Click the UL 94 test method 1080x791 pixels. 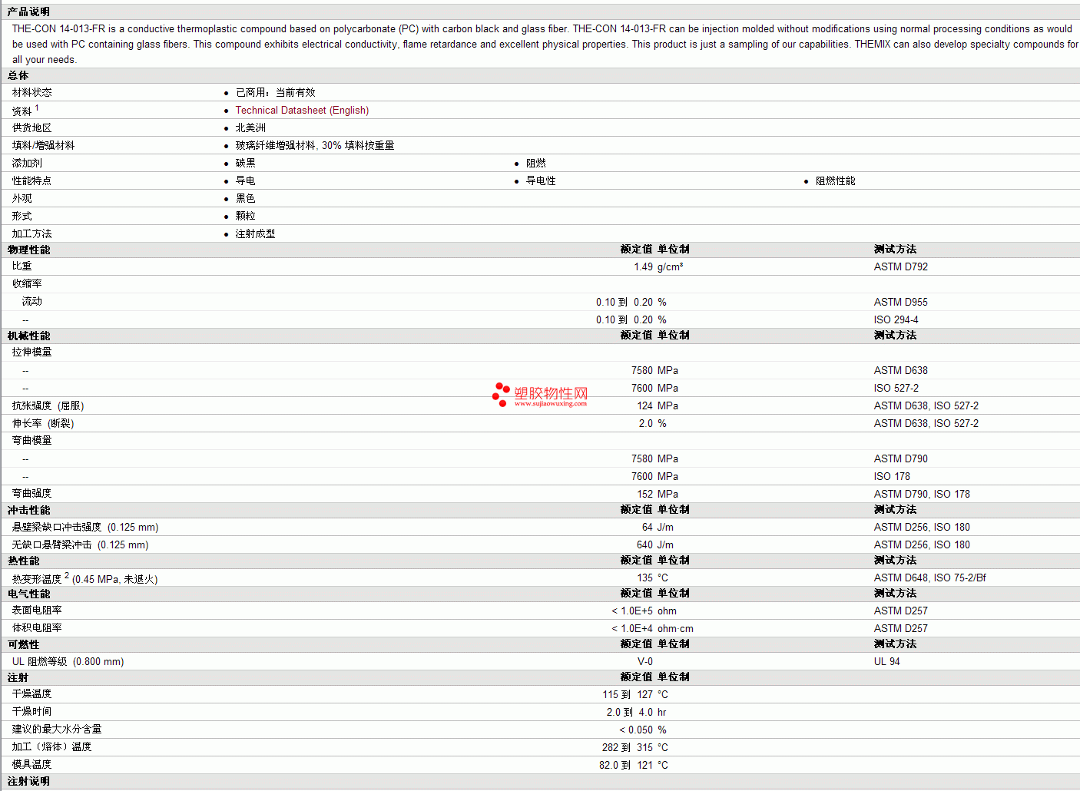[x=886, y=661]
